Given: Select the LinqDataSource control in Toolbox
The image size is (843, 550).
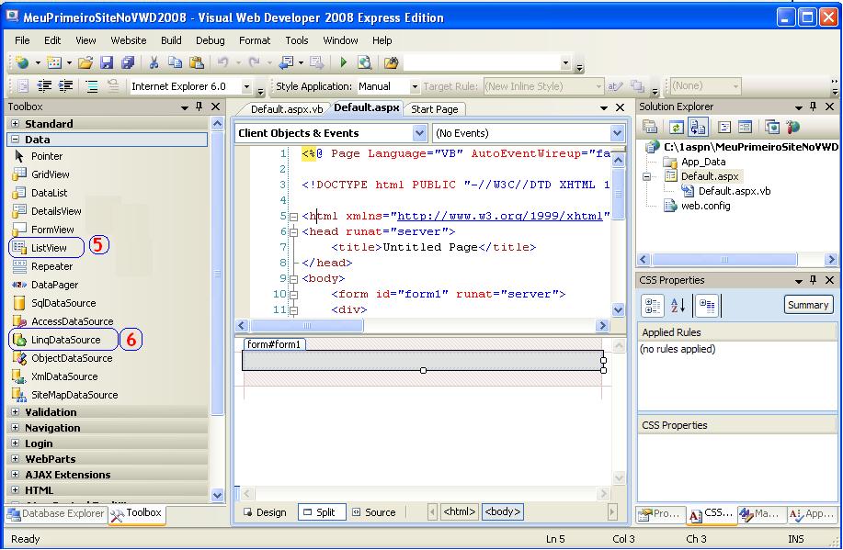Looking at the screenshot, I should pyautogui.click(x=63, y=340).
